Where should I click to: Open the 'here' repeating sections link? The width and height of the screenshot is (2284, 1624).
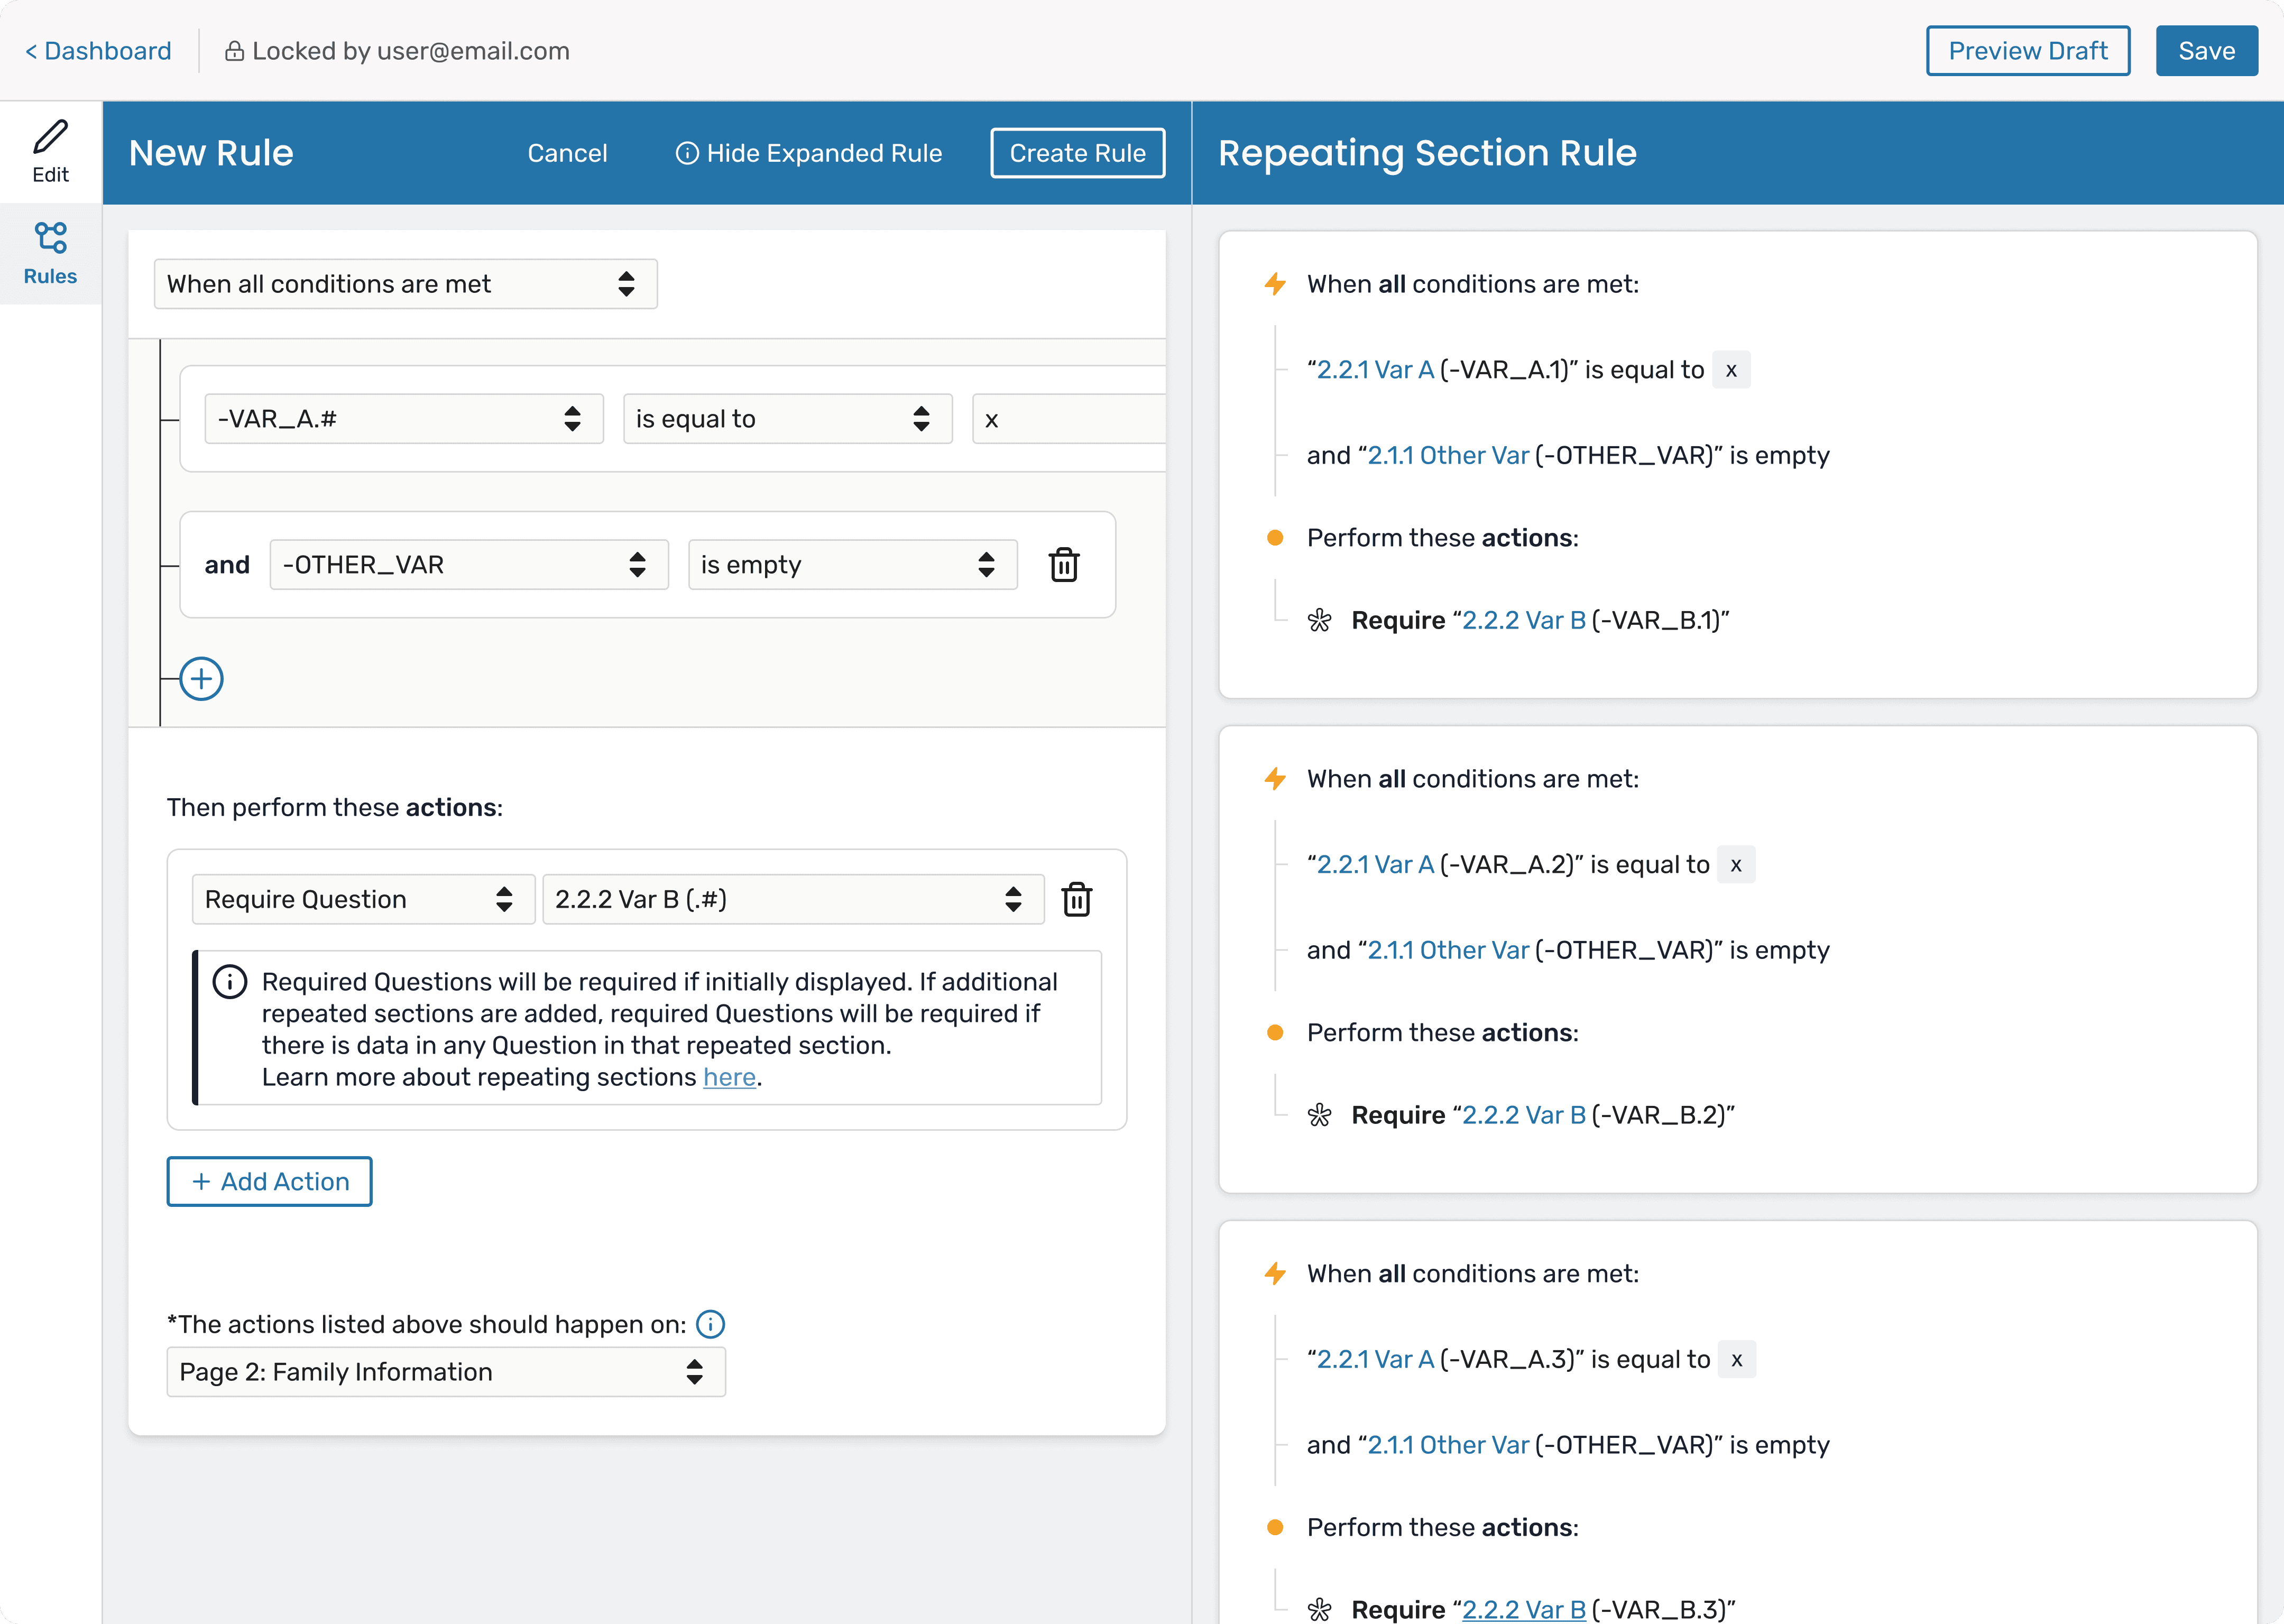728,1077
